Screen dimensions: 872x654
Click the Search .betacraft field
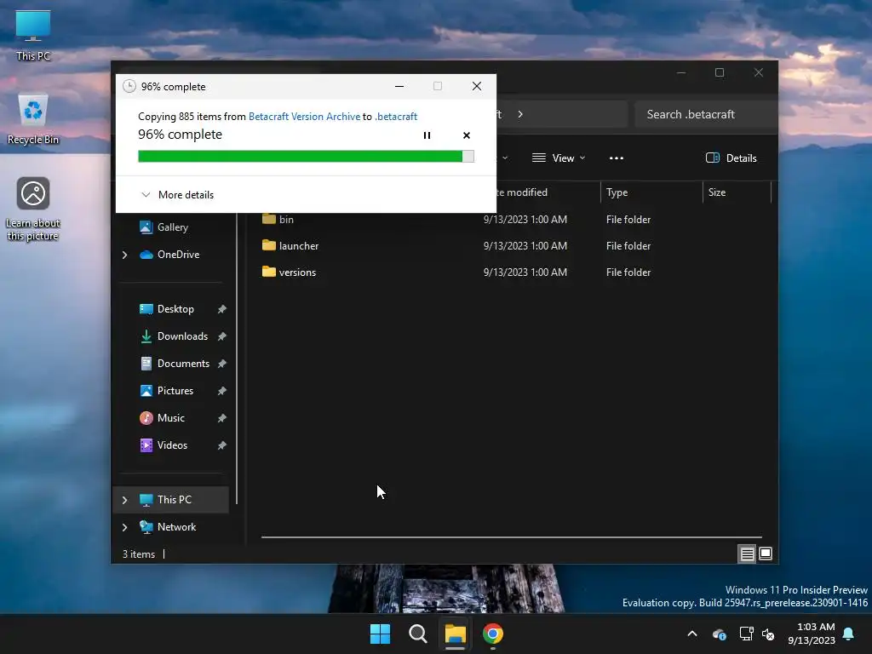tap(706, 114)
